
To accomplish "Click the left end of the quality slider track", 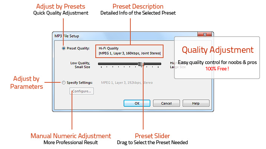I will coord(99,64).
